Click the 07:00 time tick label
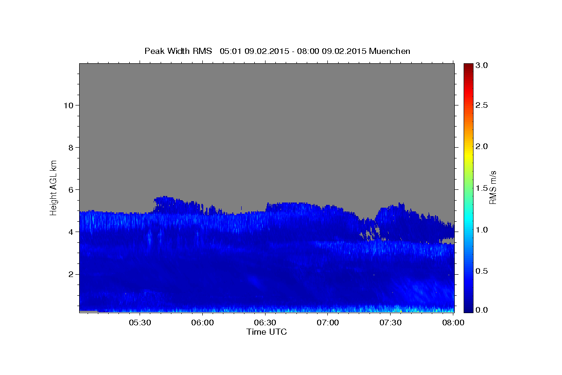 point(328,322)
